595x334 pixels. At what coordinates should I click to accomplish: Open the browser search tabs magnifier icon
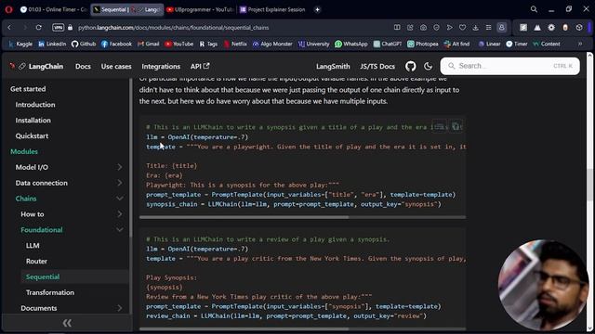[x=534, y=9]
